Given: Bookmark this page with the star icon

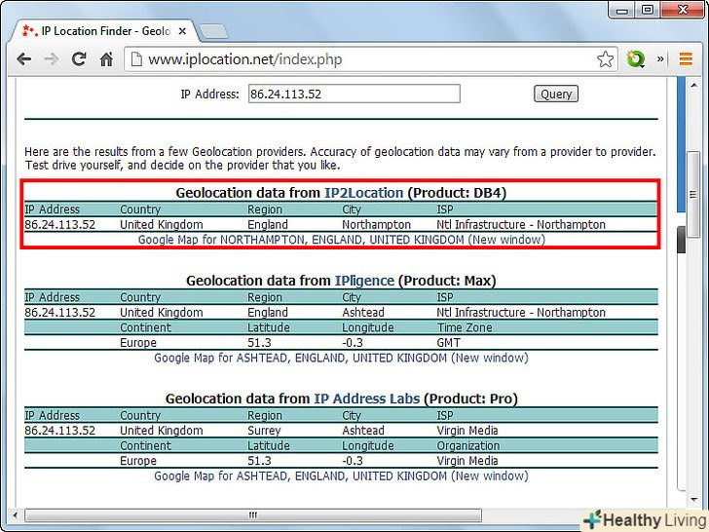Looking at the screenshot, I should [x=605, y=59].
